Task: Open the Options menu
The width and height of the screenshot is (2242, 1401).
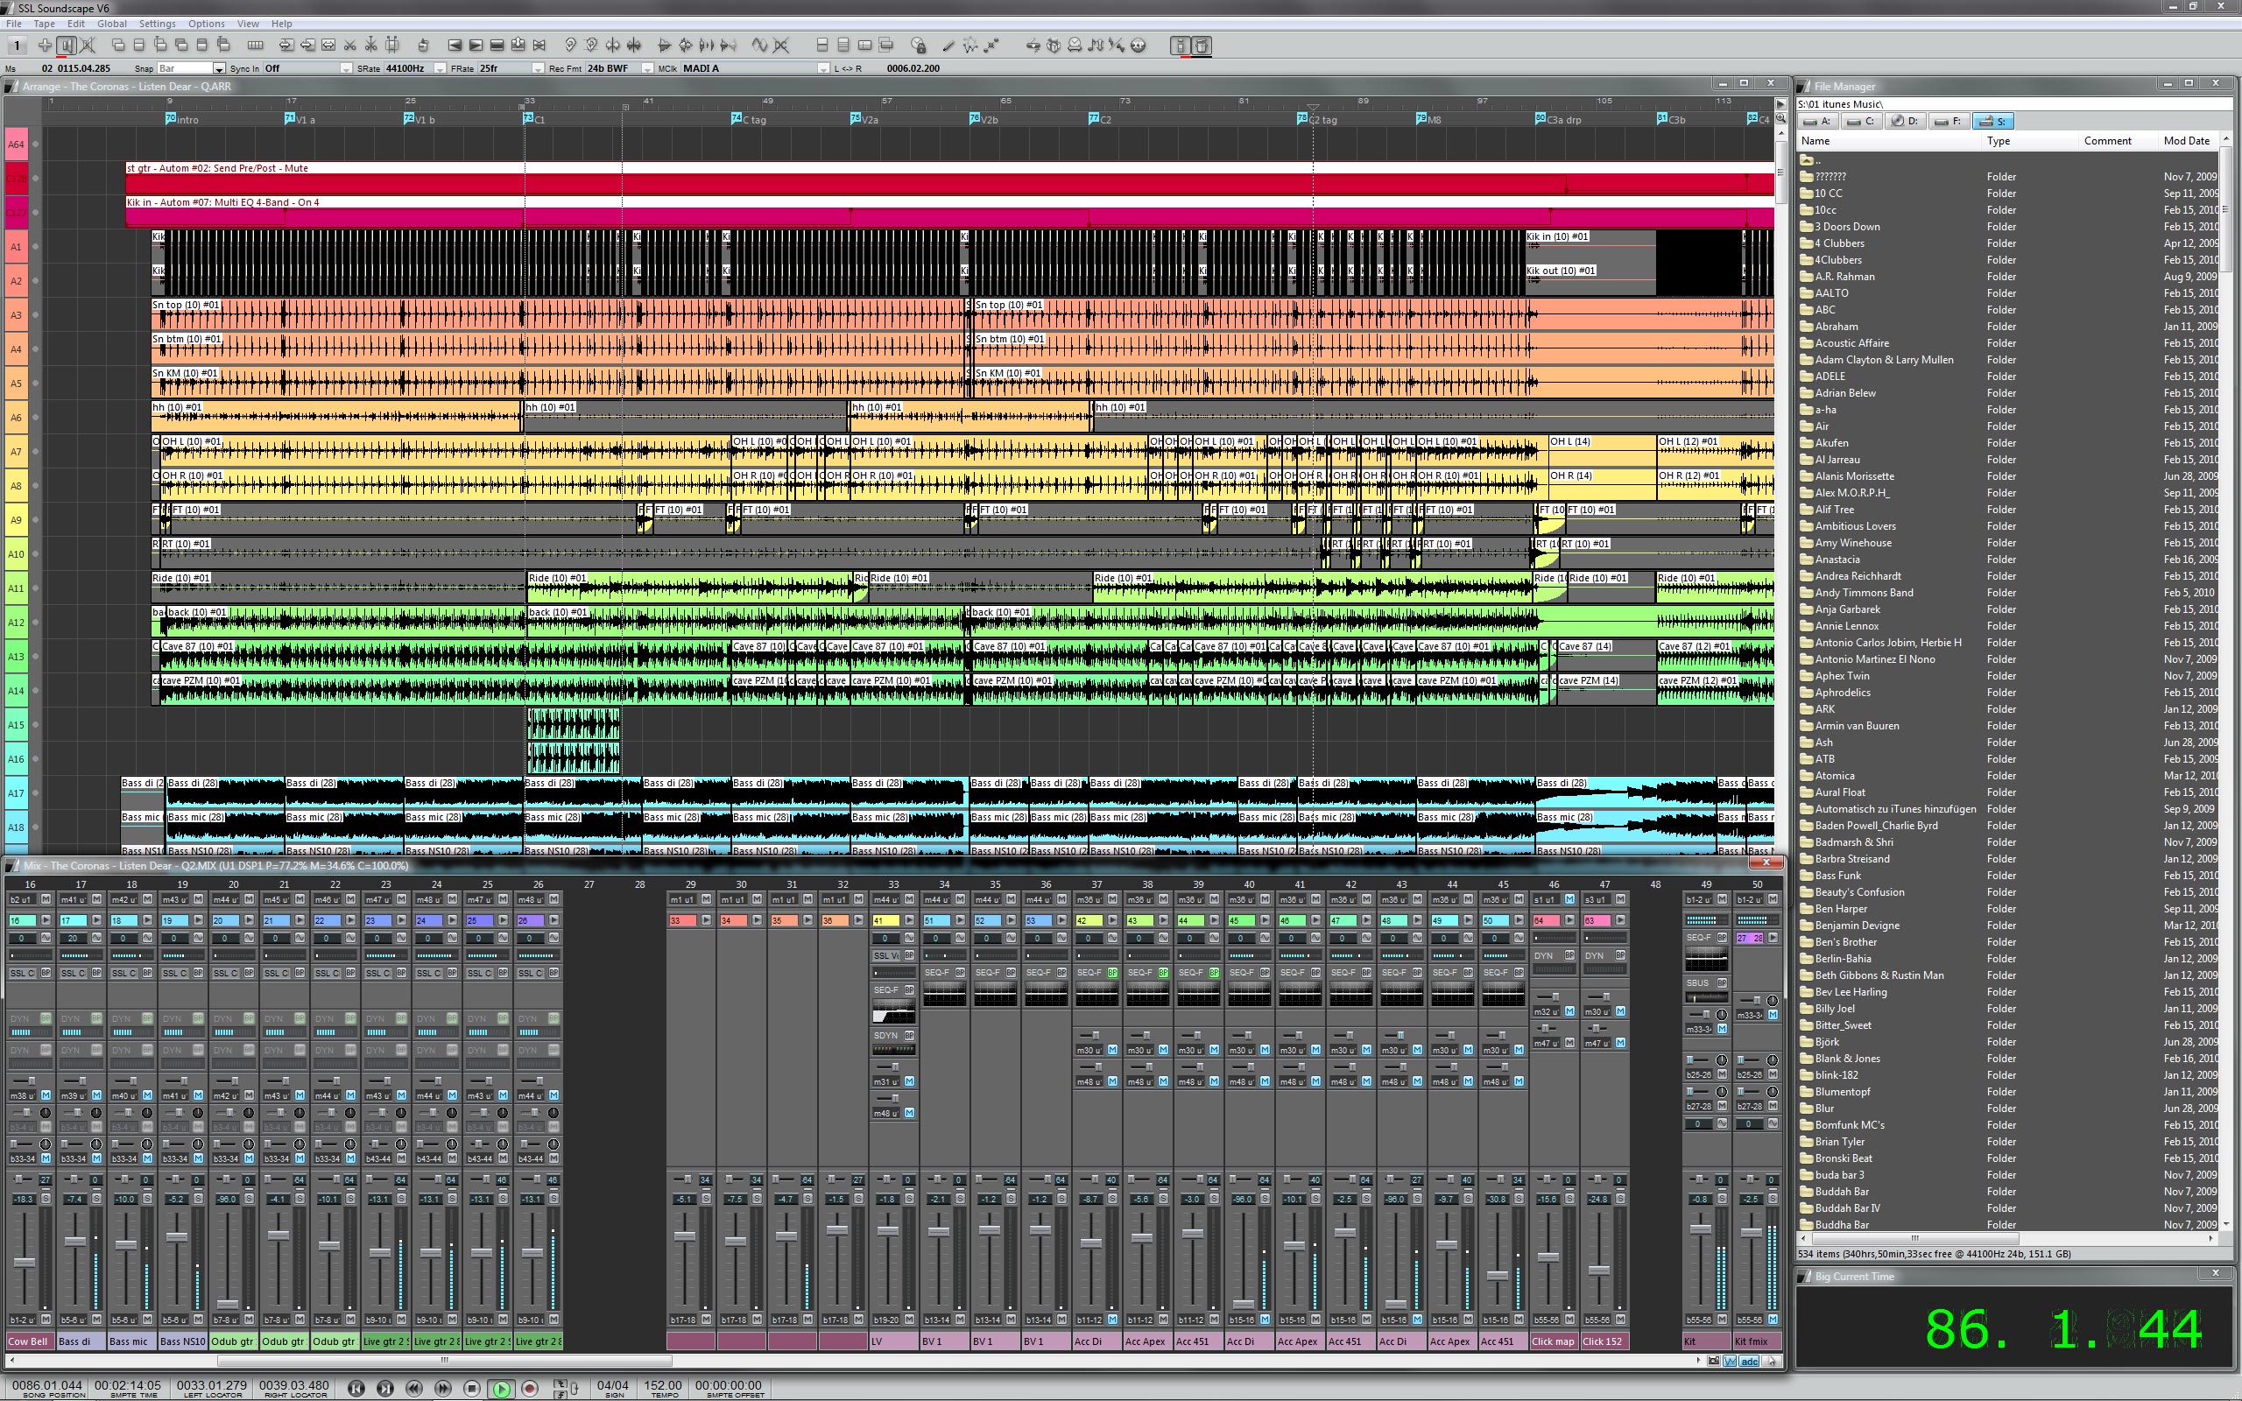Action: click(207, 23)
